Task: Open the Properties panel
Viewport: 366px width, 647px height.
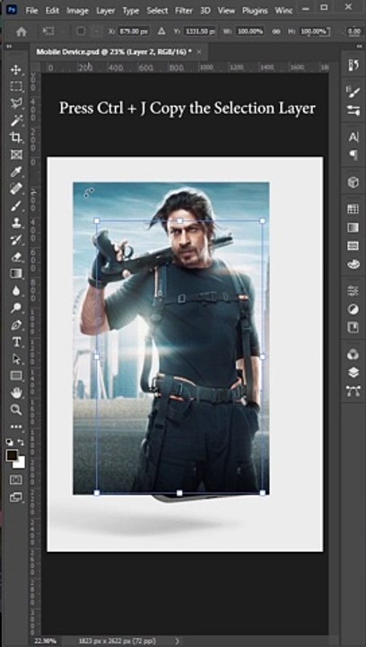Action: [x=353, y=291]
